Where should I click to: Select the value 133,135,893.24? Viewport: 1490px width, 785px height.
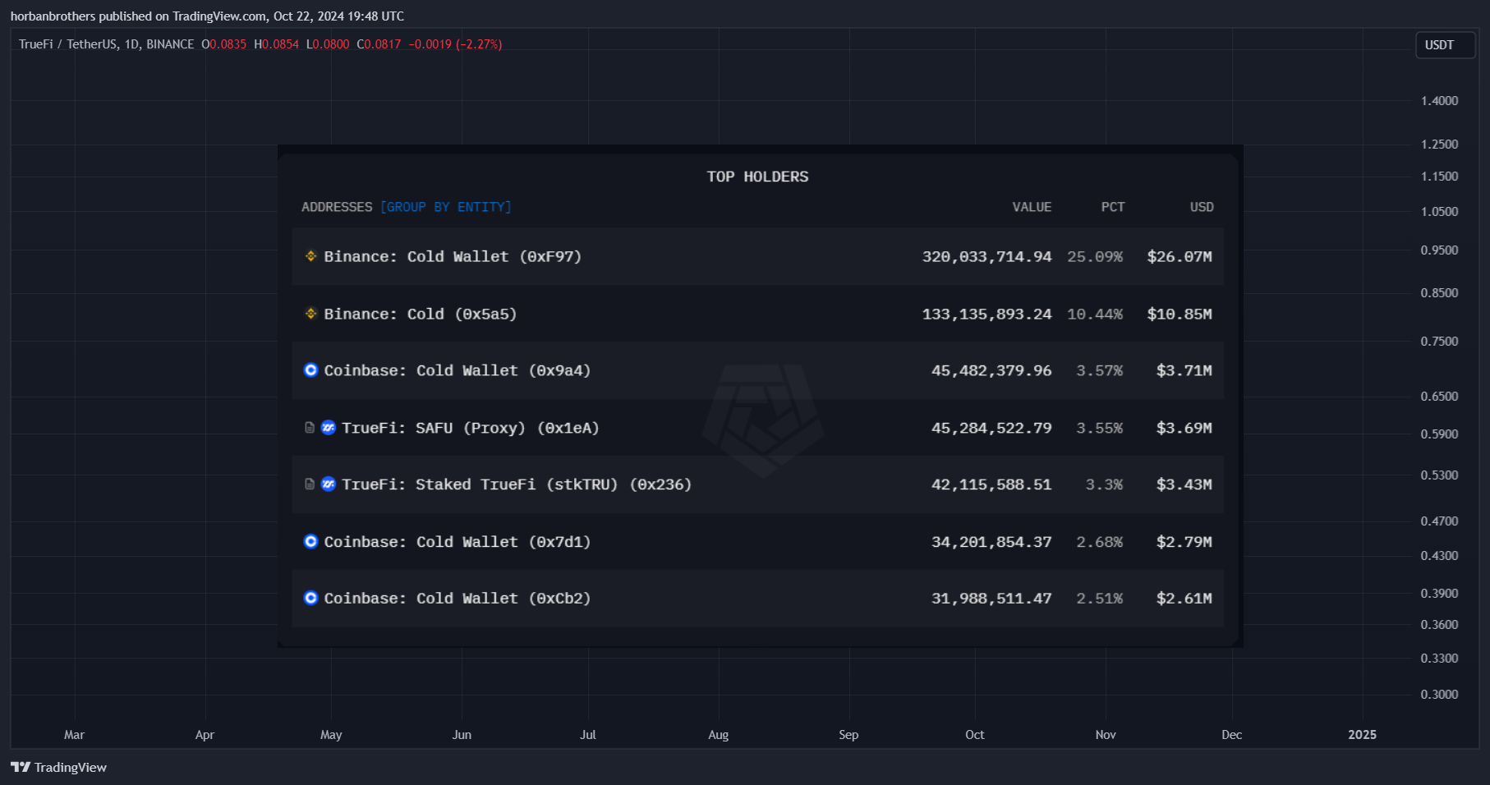point(986,314)
